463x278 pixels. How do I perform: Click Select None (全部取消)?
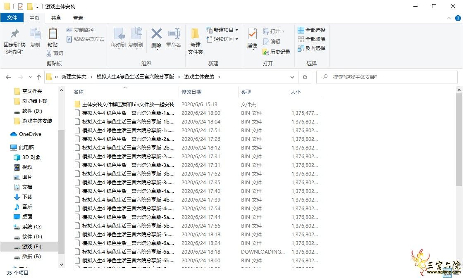[x=312, y=39]
